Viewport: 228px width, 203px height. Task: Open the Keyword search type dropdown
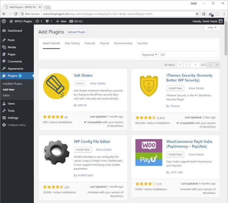click(x=149, y=55)
